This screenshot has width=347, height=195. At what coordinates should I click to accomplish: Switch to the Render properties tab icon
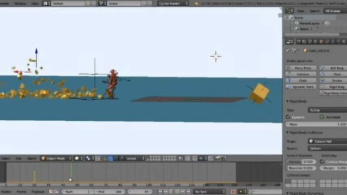(299, 42)
